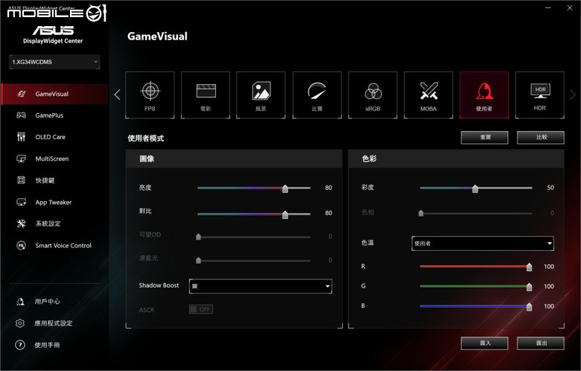581x371 pixels.
Task: Open the Smart Voice Control menu item
Action: coord(55,245)
